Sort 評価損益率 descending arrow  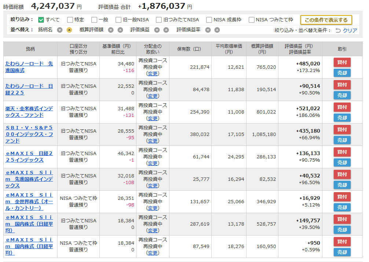tap(208, 30)
